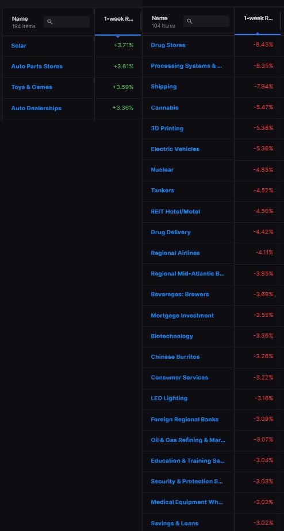Open the Biotechnology industry
This screenshot has height=531, width=284.
(x=172, y=336)
